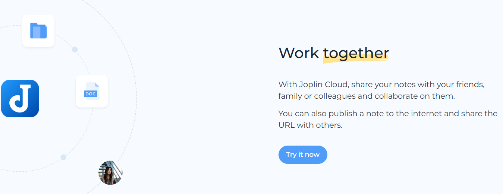Select the woman's circular avatar photo
The image size is (503, 194).
point(110,173)
